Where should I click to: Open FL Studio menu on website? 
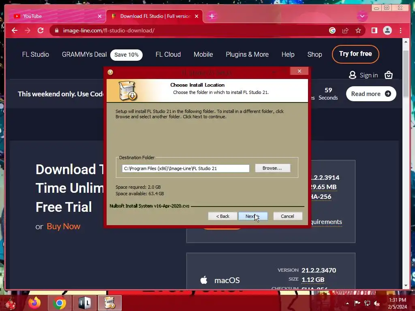pyautogui.click(x=36, y=55)
